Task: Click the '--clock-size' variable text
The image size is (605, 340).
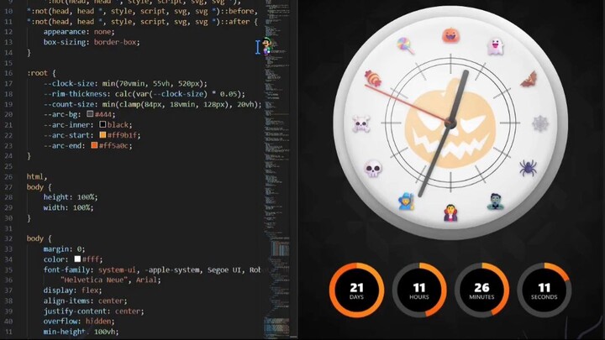Action: (69, 83)
